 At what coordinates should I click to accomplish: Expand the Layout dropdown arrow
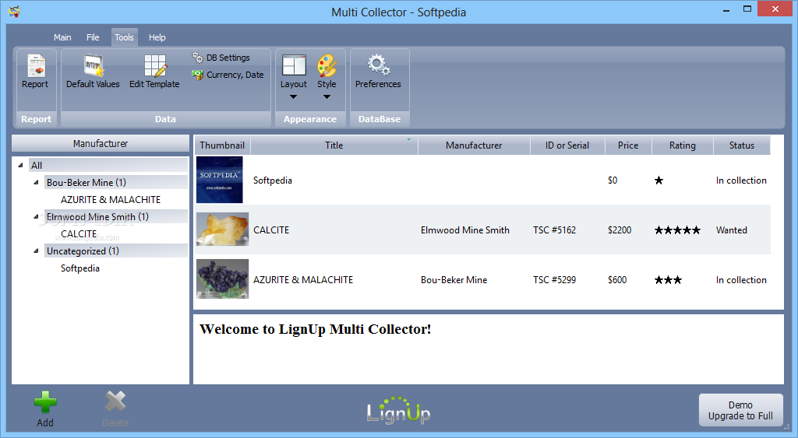pyautogui.click(x=293, y=96)
